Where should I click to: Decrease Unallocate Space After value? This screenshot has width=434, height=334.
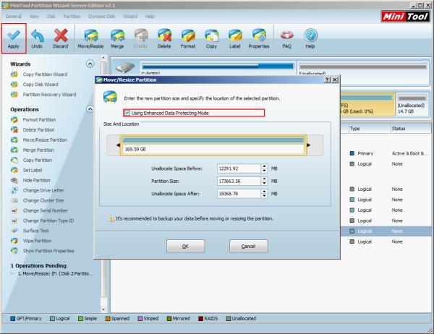click(264, 196)
